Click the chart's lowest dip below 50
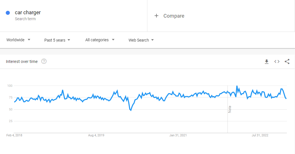This screenshot has width=295, height=154. point(131,110)
